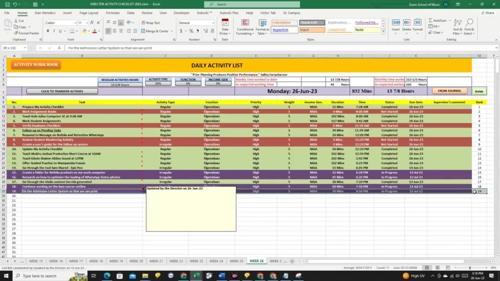Open Format as Table
Screen dimensions: 500x281
click(262, 27)
